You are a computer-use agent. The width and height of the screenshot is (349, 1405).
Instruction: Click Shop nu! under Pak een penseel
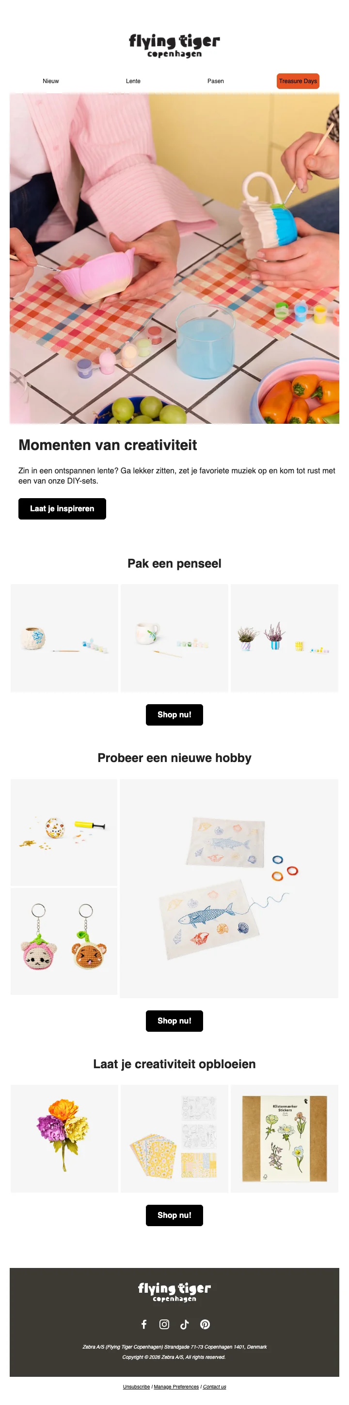pyautogui.click(x=174, y=714)
